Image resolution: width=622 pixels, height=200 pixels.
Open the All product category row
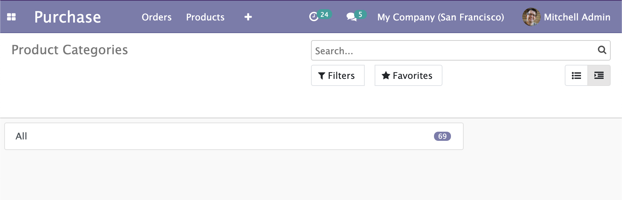234,136
